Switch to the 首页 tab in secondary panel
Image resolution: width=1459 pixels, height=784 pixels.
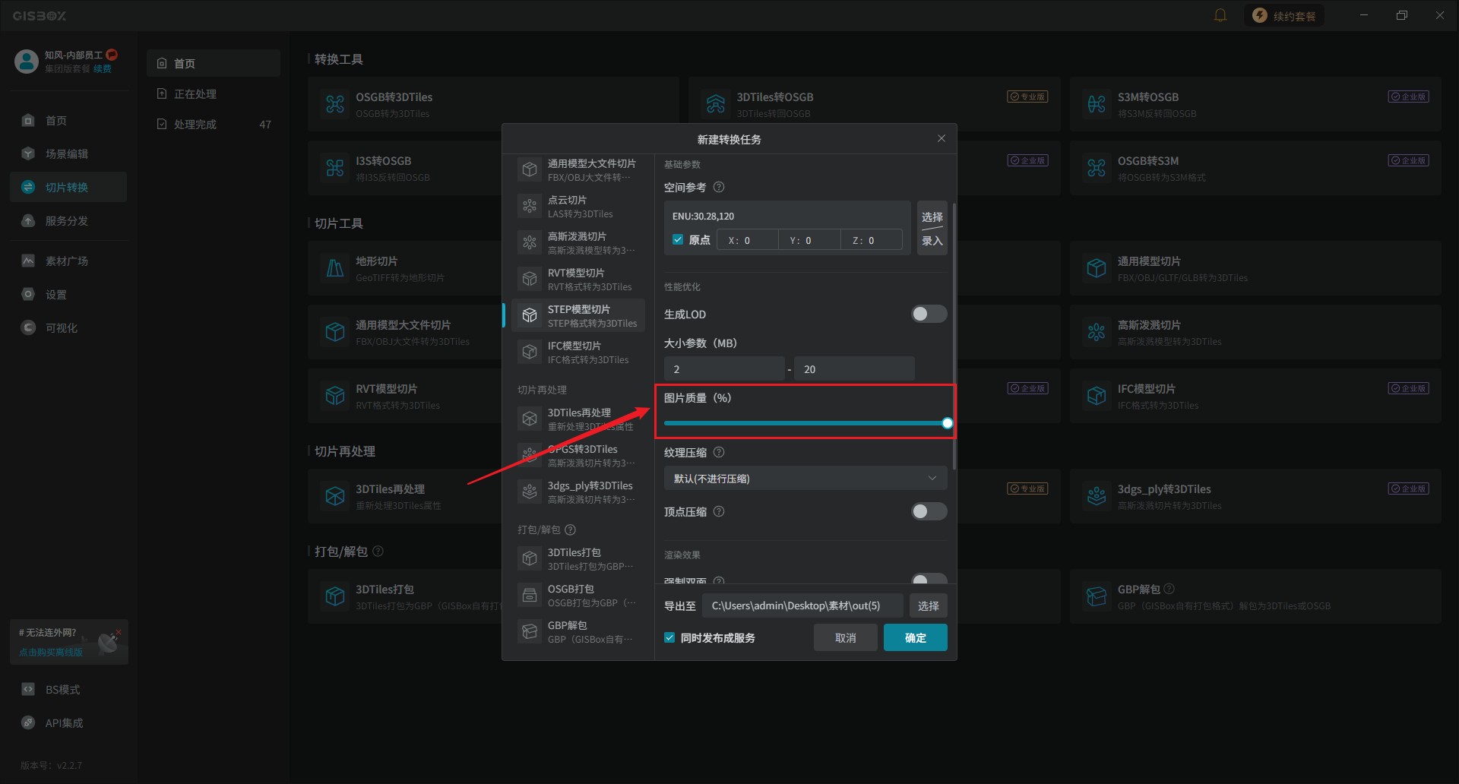[x=214, y=63]
